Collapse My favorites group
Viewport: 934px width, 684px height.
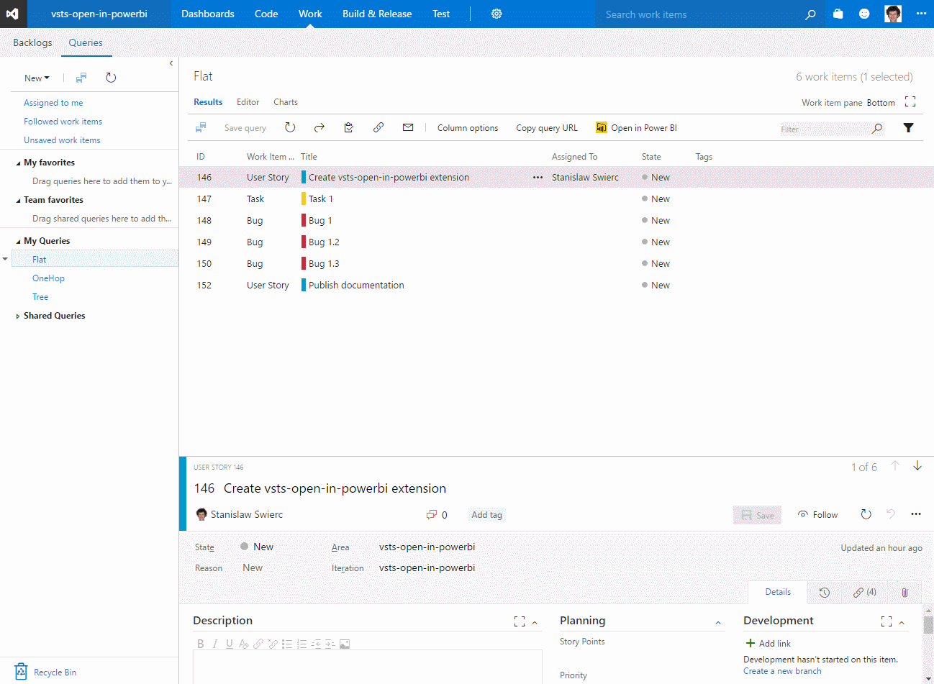click(18, 163)
